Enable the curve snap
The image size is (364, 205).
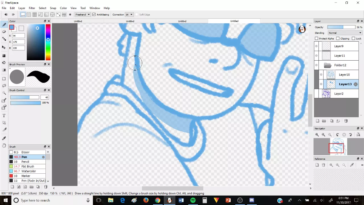59,15
